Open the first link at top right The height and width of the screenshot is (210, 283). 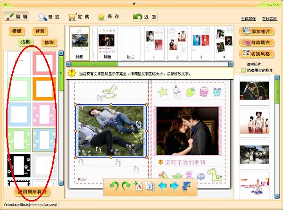click(x=249, y=18)
